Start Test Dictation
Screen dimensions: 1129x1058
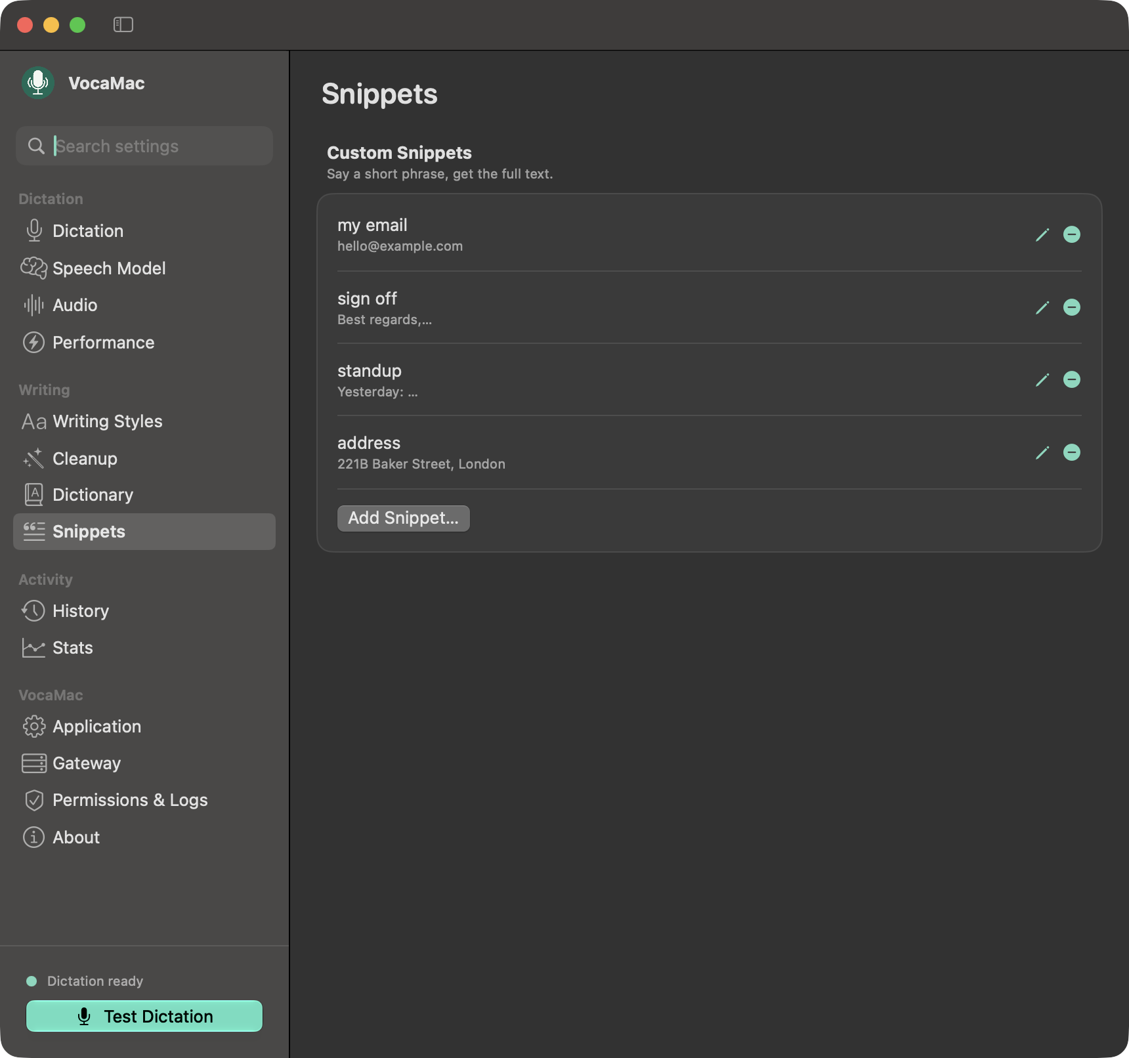tap(144, 1016)
